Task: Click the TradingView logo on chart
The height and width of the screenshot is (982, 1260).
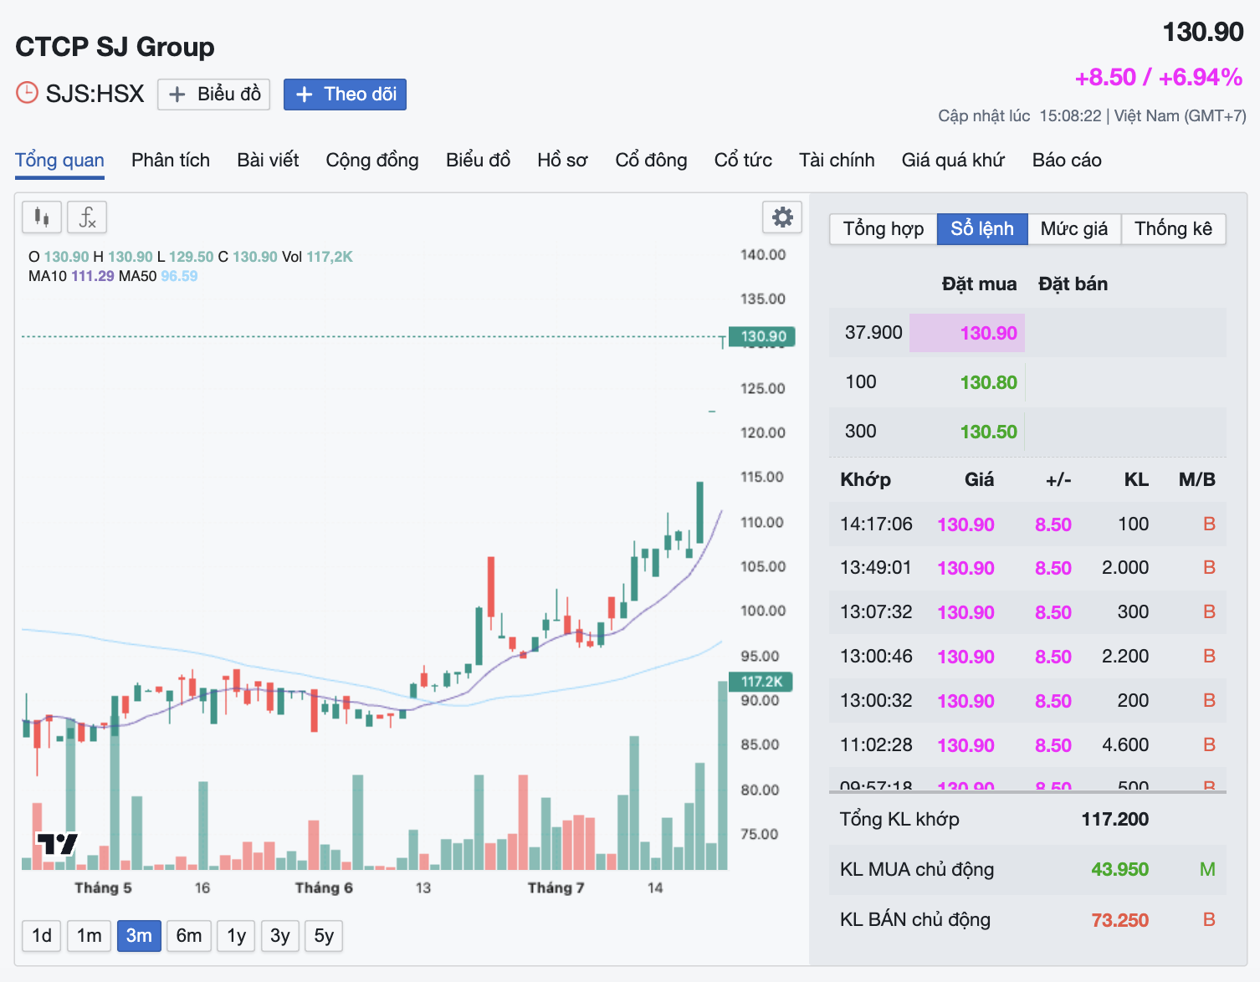Action: (57, 843)
